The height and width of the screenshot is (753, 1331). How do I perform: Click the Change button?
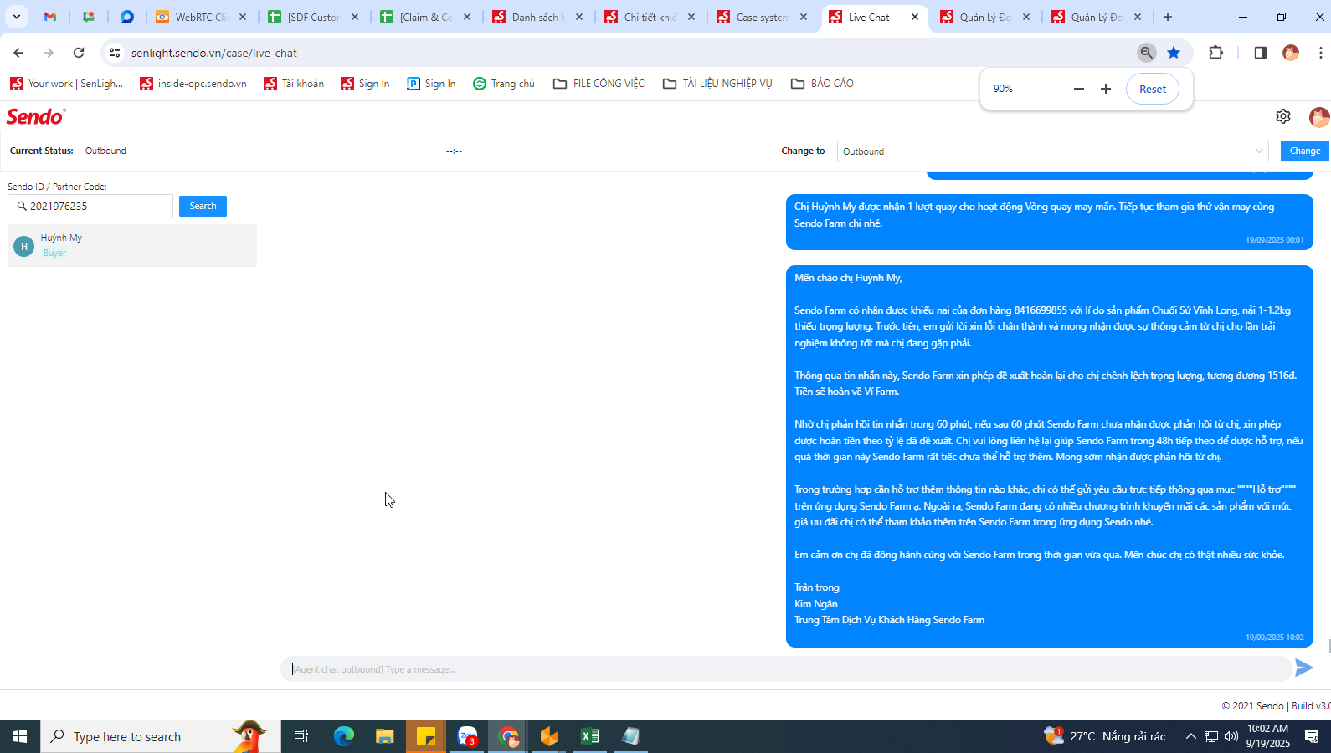pyautogui.click(x=1305, y=151)
